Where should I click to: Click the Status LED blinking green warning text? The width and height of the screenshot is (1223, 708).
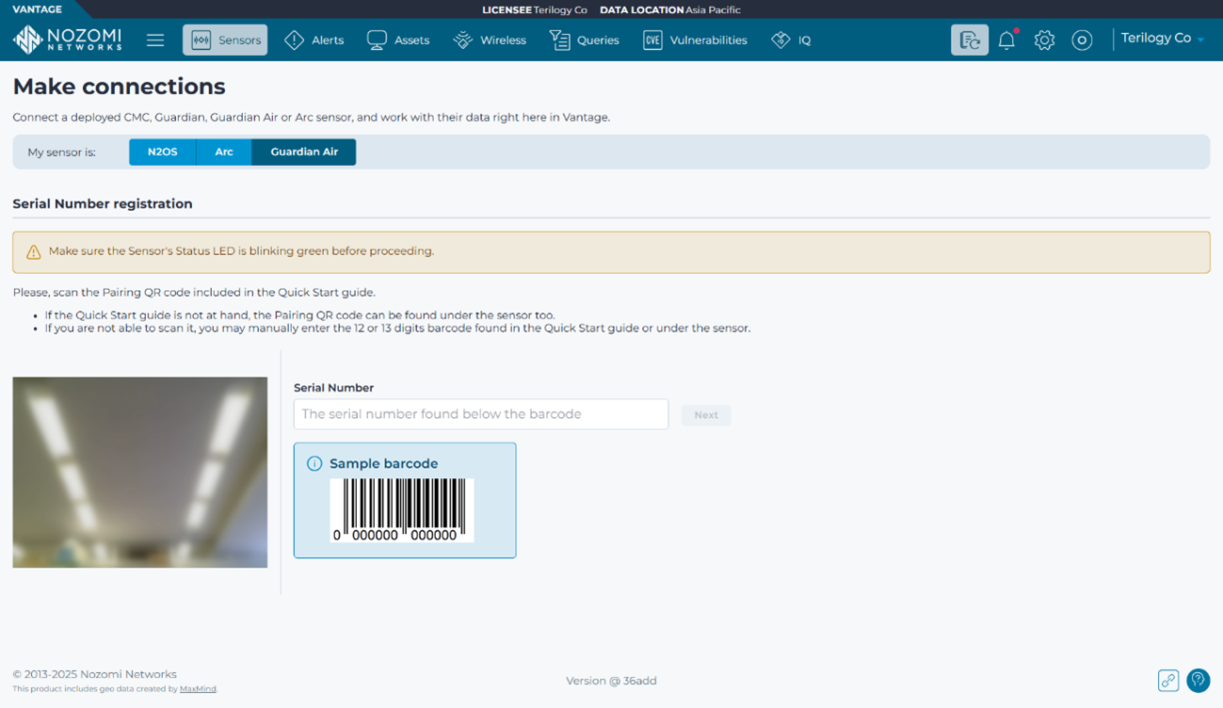(241, 251)
